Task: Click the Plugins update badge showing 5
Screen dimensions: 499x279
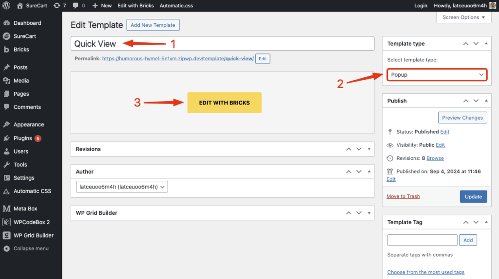Action: (x=38, y=139)
